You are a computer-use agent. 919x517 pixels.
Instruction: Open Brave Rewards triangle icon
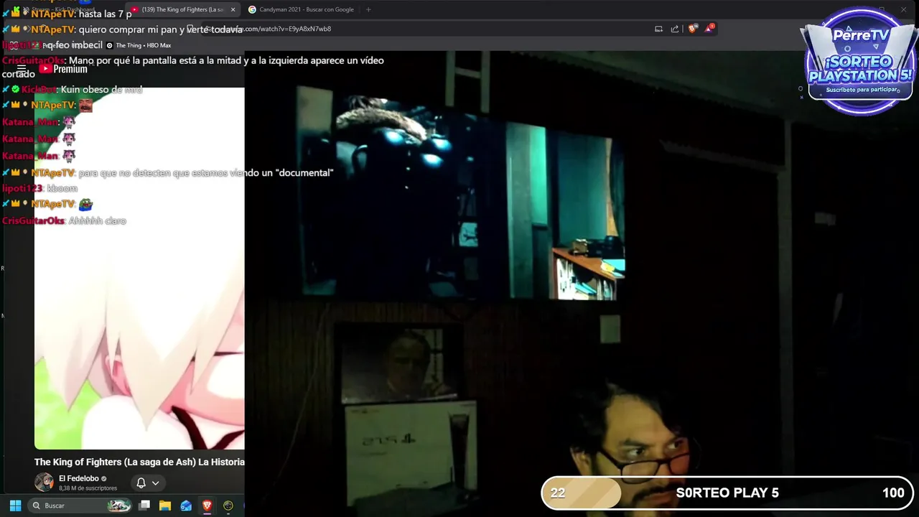click(x=709, y=29)
